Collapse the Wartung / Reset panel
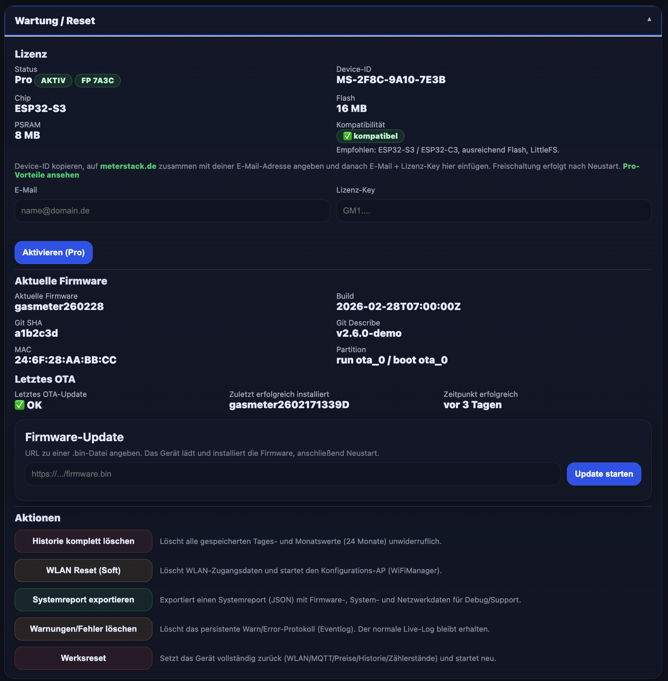668x681 pixels. (648, 20)
